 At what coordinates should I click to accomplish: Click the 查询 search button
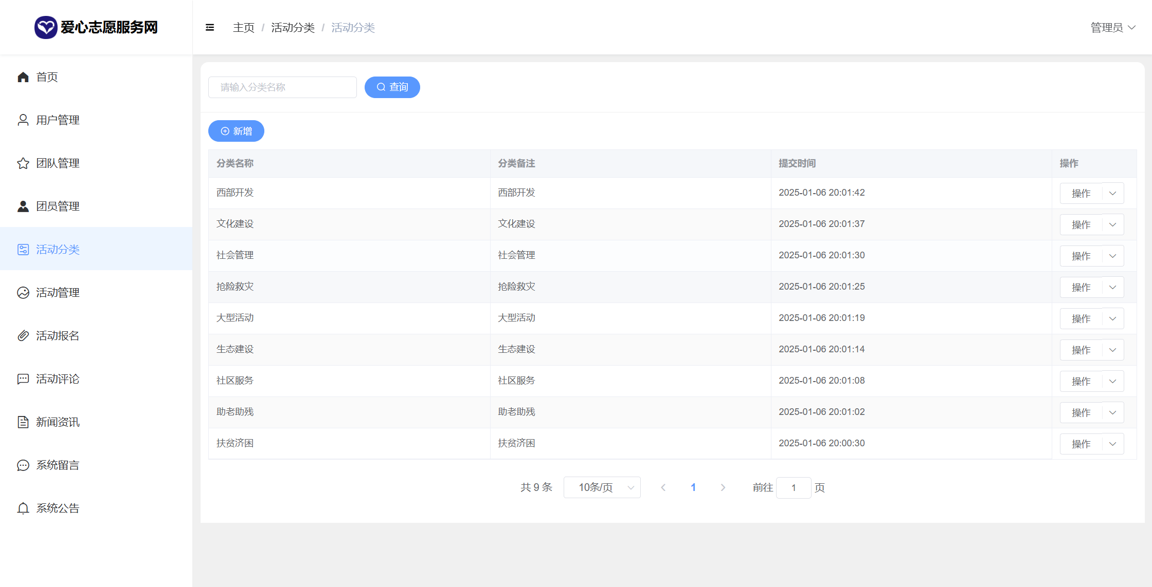[392, 87]
